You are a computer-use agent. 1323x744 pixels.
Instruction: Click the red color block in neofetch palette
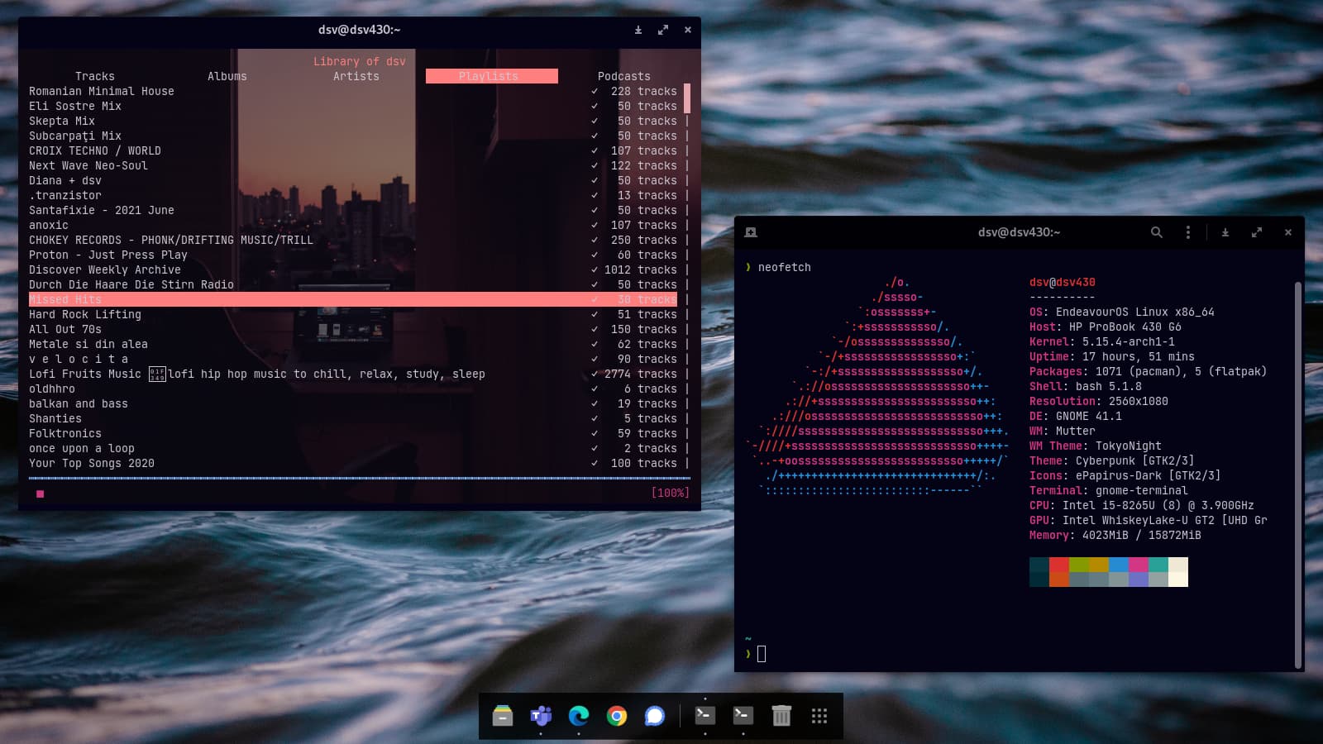click(x=1059, y=565)
